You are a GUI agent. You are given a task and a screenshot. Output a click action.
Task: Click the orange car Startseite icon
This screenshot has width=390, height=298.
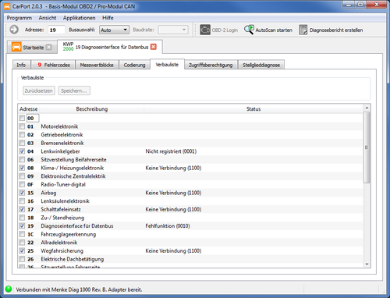pos(16,47)
